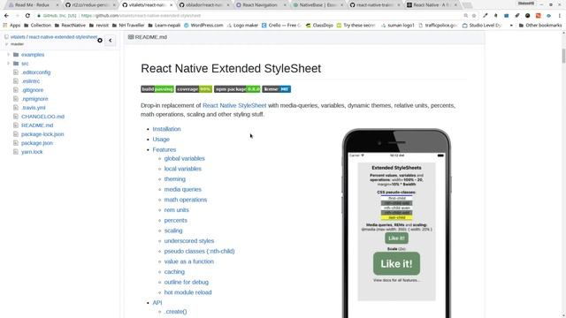Open the Logo maker bookmark

(242, 26)
